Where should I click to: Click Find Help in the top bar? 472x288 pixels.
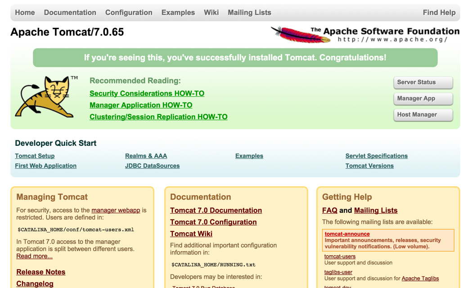439,13
